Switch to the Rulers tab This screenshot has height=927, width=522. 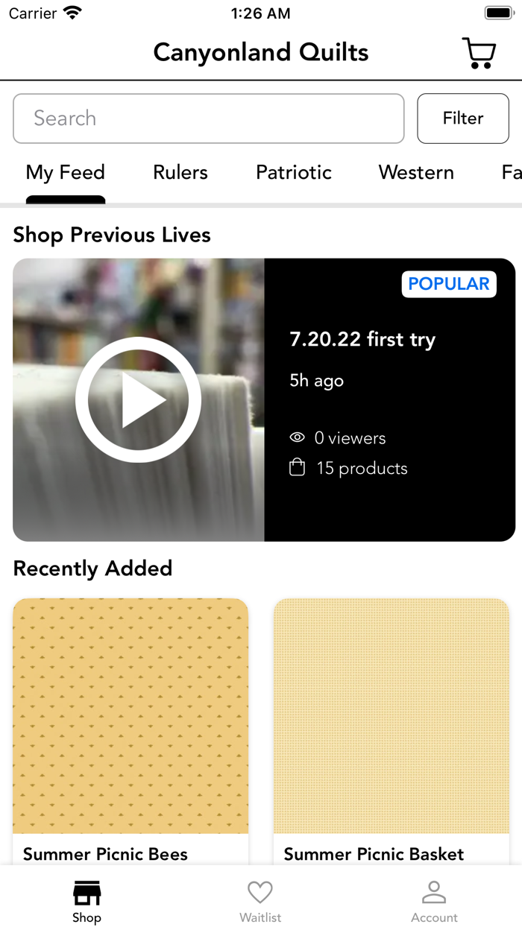click(x=180, y=173)
